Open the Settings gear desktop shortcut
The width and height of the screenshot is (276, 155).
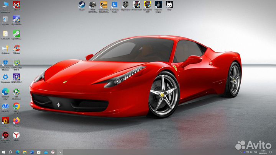pos(5,78)
